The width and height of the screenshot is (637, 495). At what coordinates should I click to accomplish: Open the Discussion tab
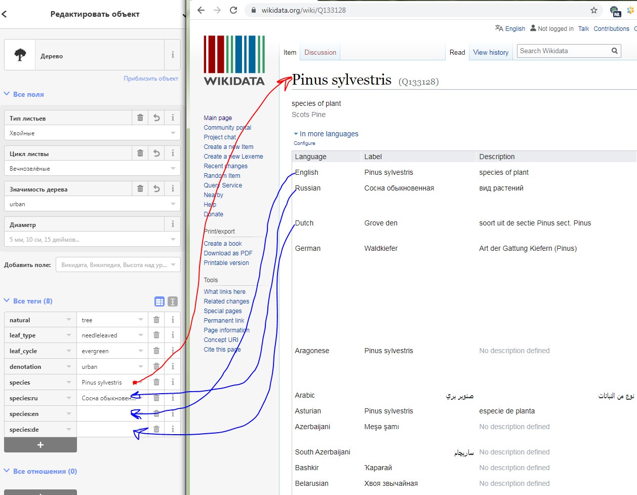320,52
